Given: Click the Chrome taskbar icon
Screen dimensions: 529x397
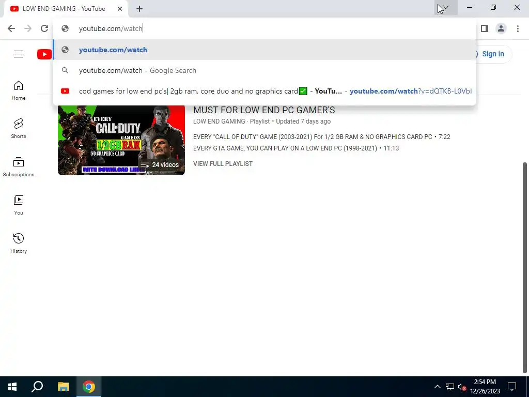Looking at the screenshot, I should [89, 387].
